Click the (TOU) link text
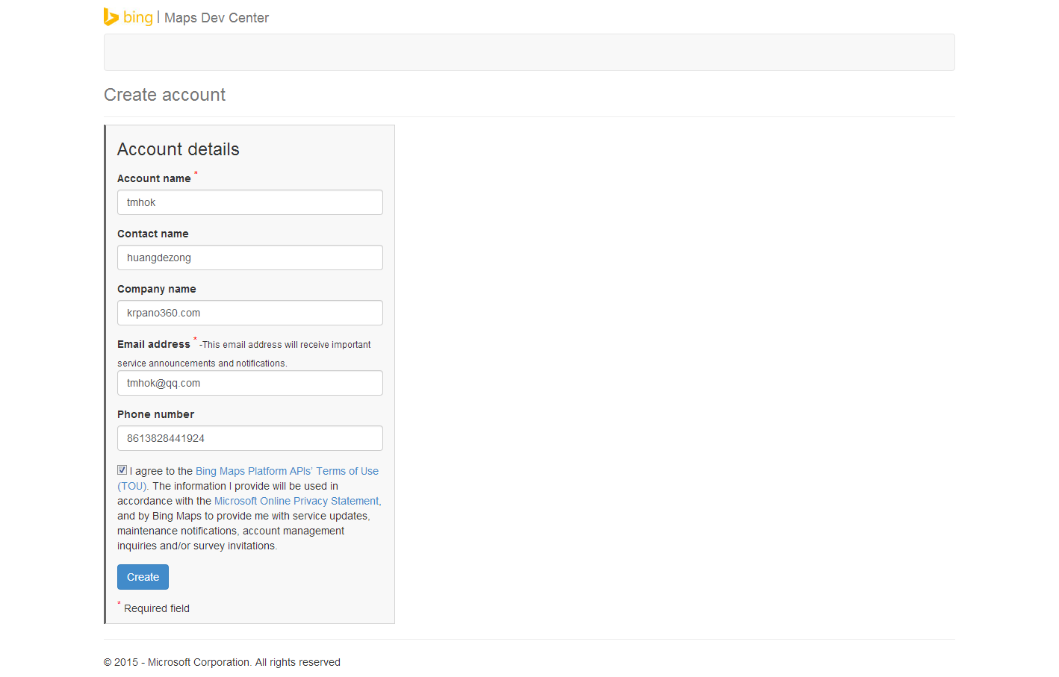Image resolution: width=1059 pixels, height=677 pixels. point(132,486)
